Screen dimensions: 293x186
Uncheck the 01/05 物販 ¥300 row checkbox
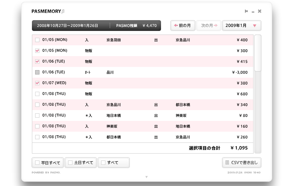[x=37, y=51]
